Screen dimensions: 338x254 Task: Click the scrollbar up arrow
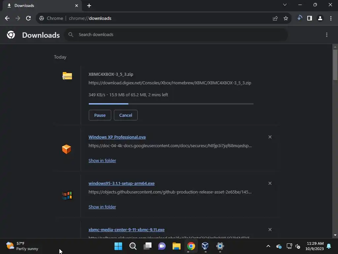click(335, 47)
